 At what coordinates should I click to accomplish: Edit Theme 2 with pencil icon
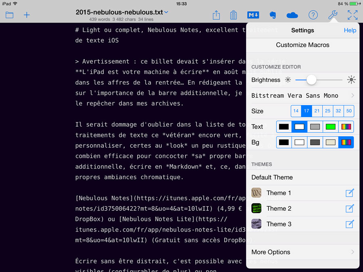[x=350, y=208]
